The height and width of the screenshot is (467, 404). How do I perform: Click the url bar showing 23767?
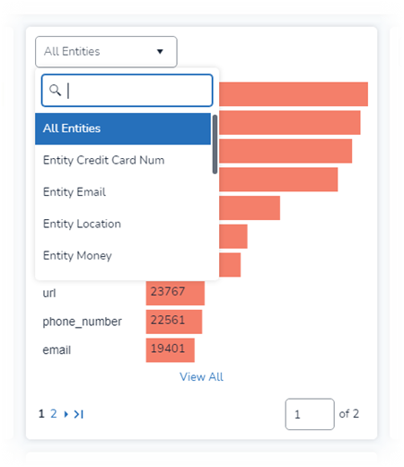tap(175, 293)
